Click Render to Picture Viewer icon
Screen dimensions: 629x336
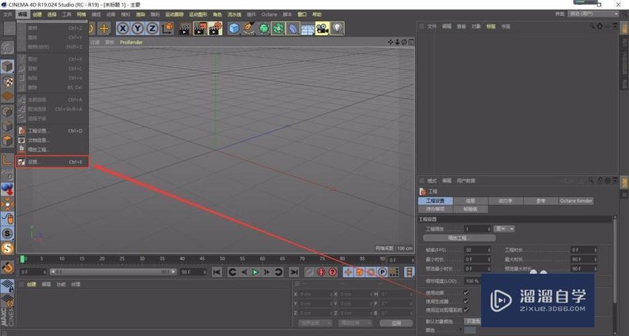coord(200,28)
